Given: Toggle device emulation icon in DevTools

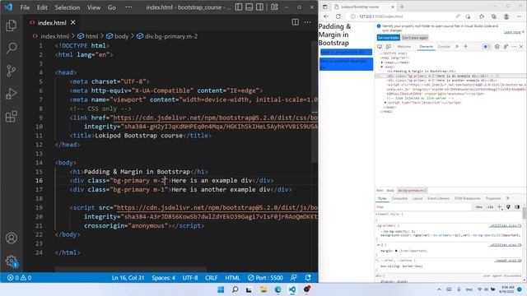Looking at the screenshot, I should [x=388, y=47].
